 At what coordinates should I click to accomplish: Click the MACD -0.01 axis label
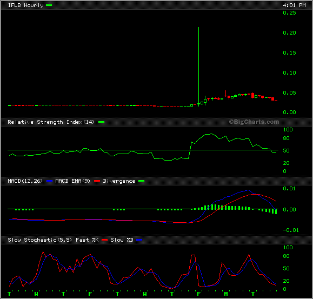tap(291, 230)
